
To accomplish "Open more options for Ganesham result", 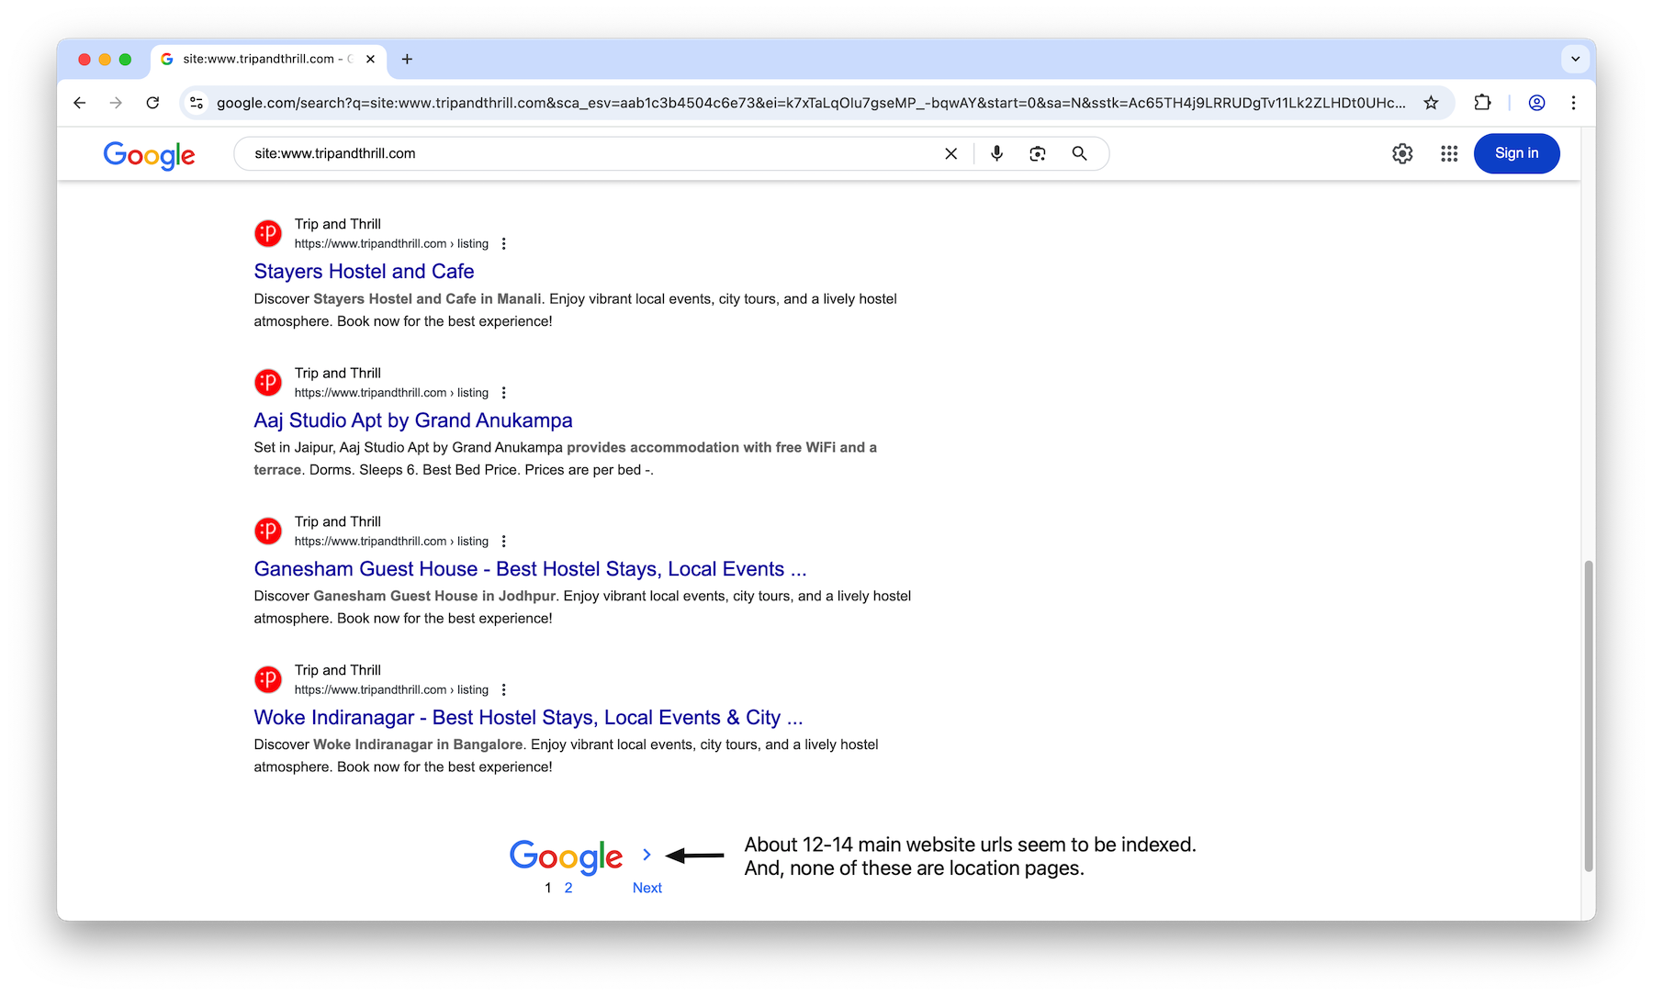I will [x=503, y=542].
